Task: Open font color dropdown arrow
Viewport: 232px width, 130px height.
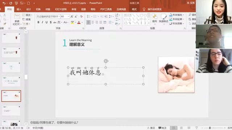Action: click(x=82, y=22)
